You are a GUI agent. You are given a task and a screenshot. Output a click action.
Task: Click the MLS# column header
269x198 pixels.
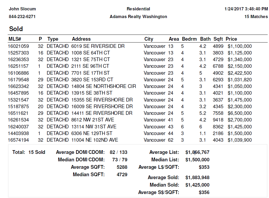click(x=15, y=39)
